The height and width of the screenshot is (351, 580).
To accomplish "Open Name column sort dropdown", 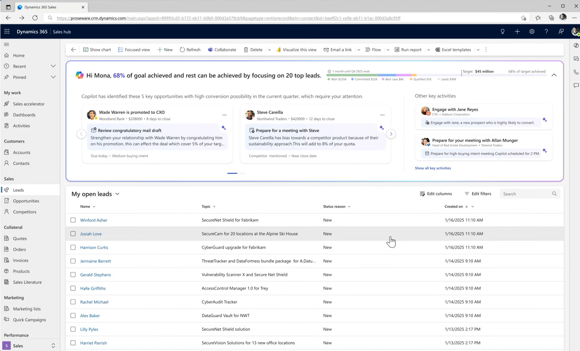I will tap(94, 207).
